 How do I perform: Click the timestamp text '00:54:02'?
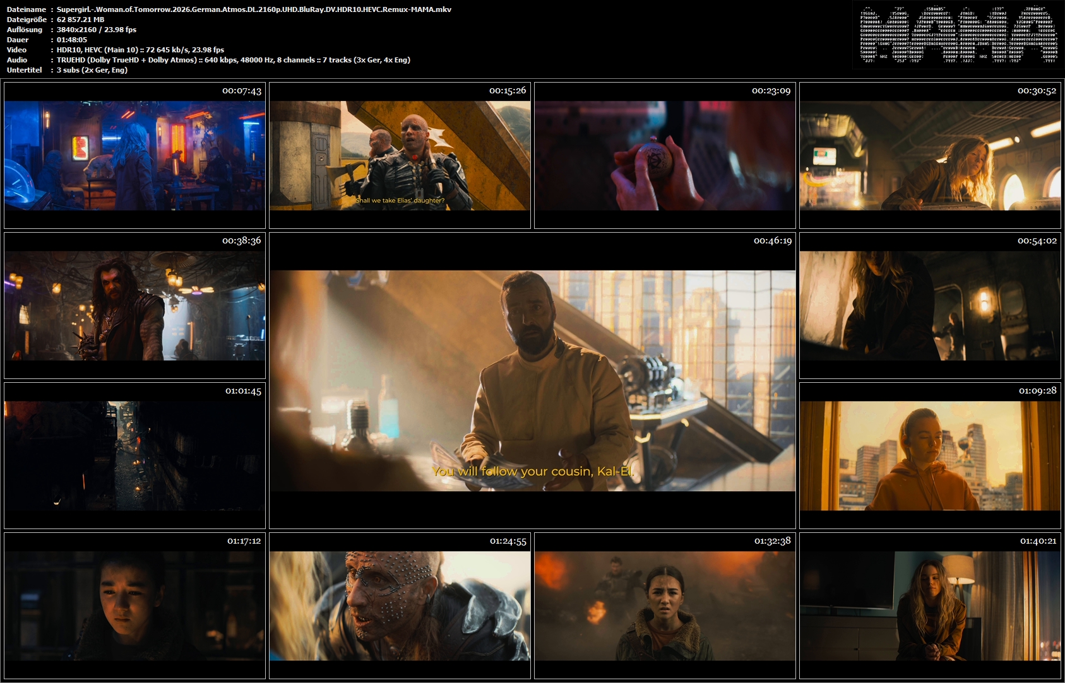point(1037,241)
